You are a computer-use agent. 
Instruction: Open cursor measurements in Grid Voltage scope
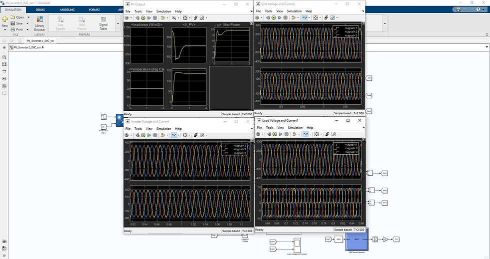pyautogui.click(x=333, y=18)
